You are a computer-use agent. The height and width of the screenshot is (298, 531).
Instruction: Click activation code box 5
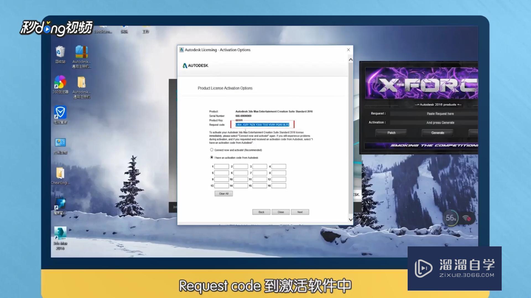click(222, 173)
